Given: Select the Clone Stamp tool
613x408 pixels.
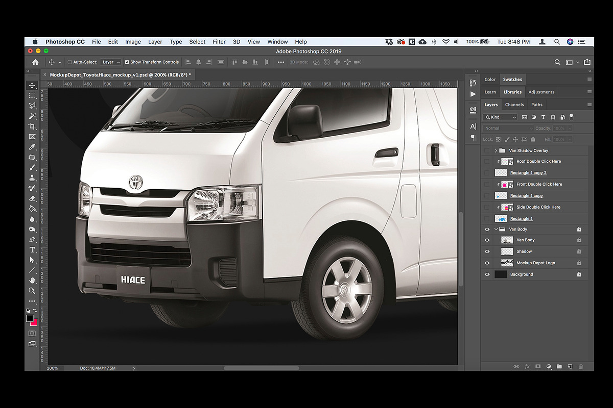Looking at the screenshot, I should click(32, 177).
